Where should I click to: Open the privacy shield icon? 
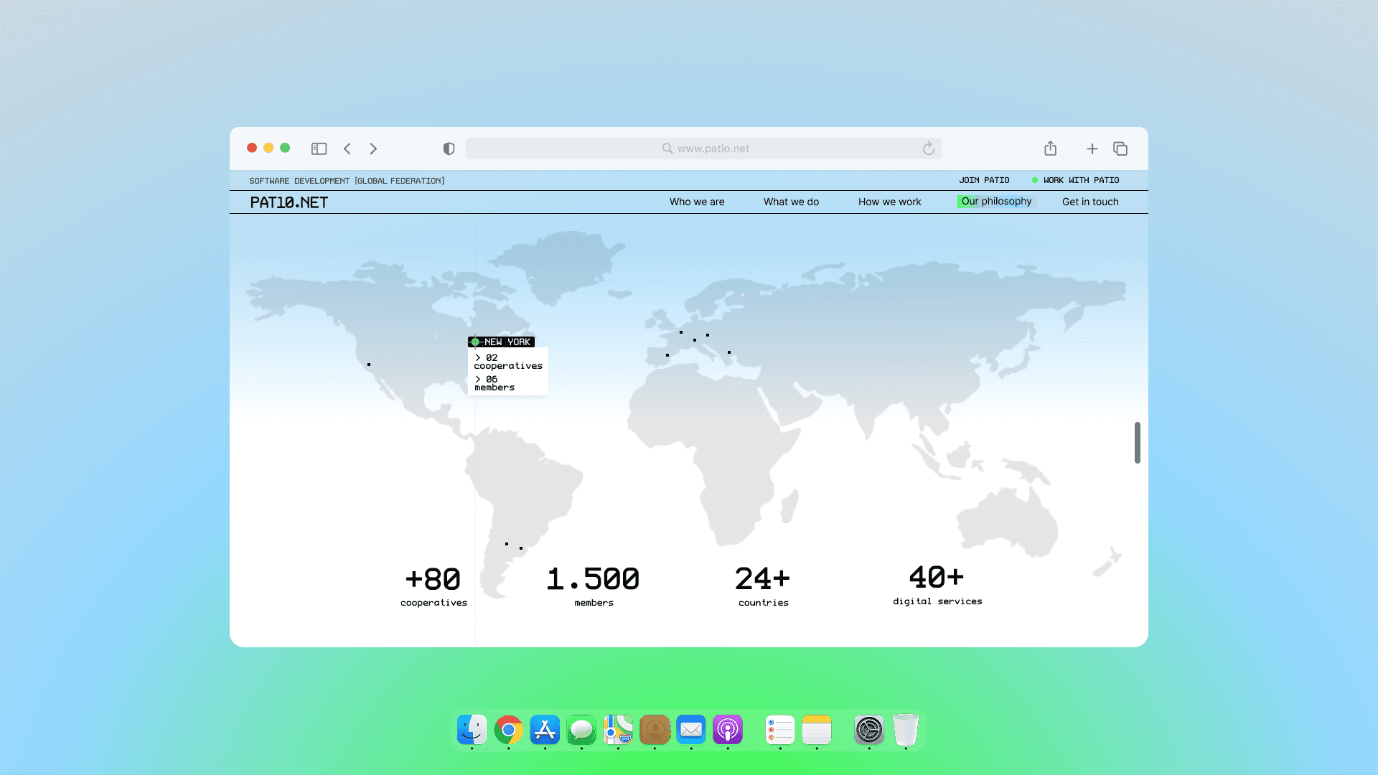point(449,149)
